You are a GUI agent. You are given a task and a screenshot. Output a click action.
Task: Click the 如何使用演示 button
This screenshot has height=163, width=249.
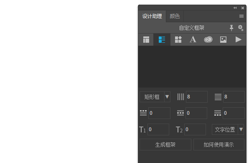[x=219, y=145]
